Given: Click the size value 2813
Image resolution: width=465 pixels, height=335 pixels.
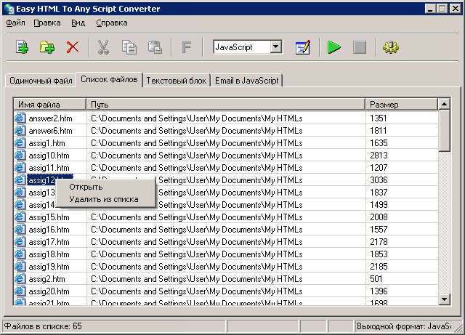Looking at the screenshot, I should point(379,156).
